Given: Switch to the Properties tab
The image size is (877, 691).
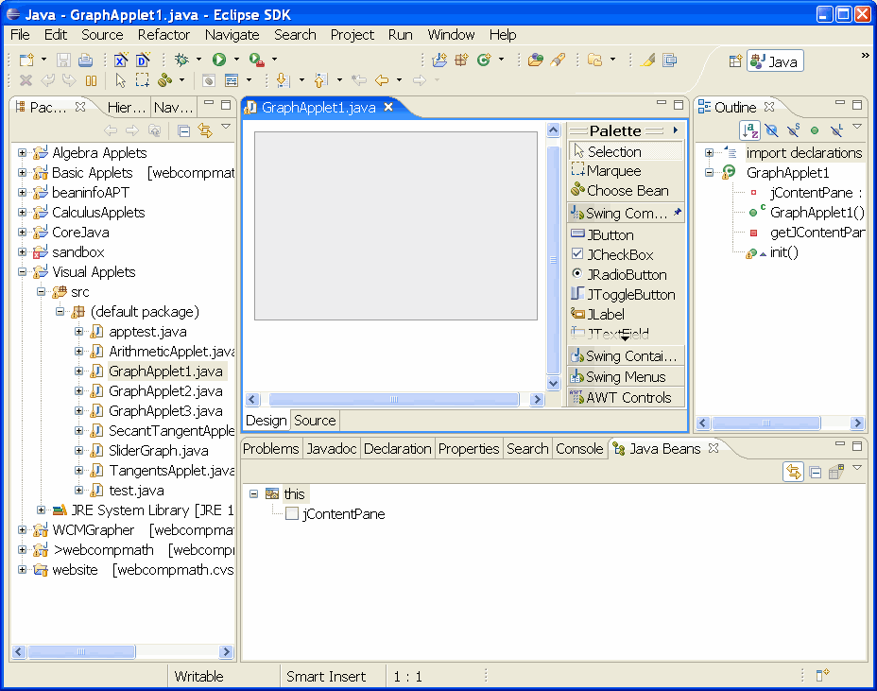Looking at the screenshot, I should 469,449.
